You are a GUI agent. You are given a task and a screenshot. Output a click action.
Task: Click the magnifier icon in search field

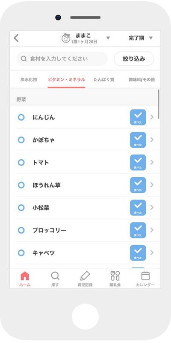(x=24, y=59)
